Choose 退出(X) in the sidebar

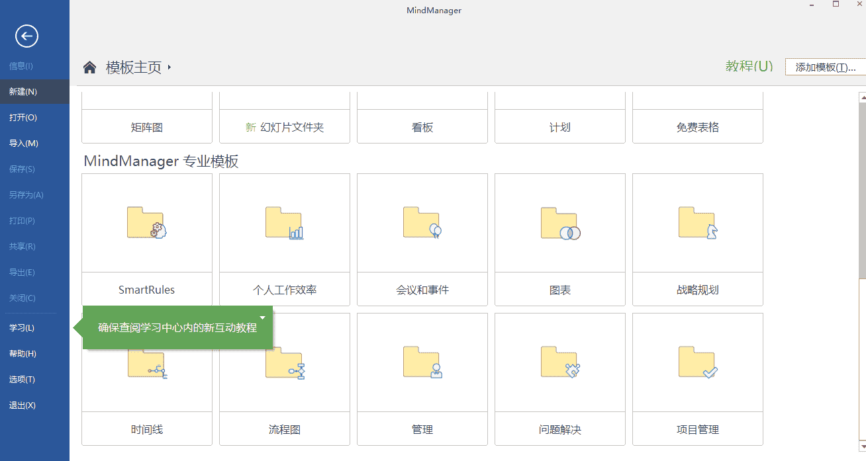pyautogui.click(x=23, y=405)
